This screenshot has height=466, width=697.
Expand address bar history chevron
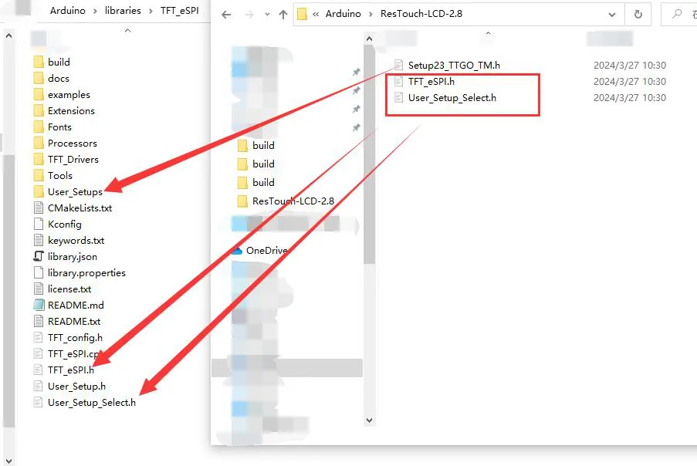(612, 15)
